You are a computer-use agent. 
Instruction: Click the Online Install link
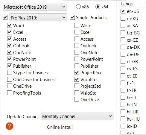pos(60,127)
